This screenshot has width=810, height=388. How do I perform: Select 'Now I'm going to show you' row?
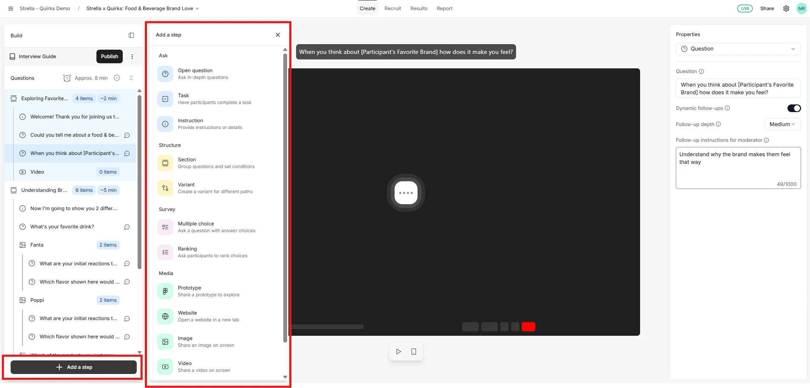[x=75, y=208]
